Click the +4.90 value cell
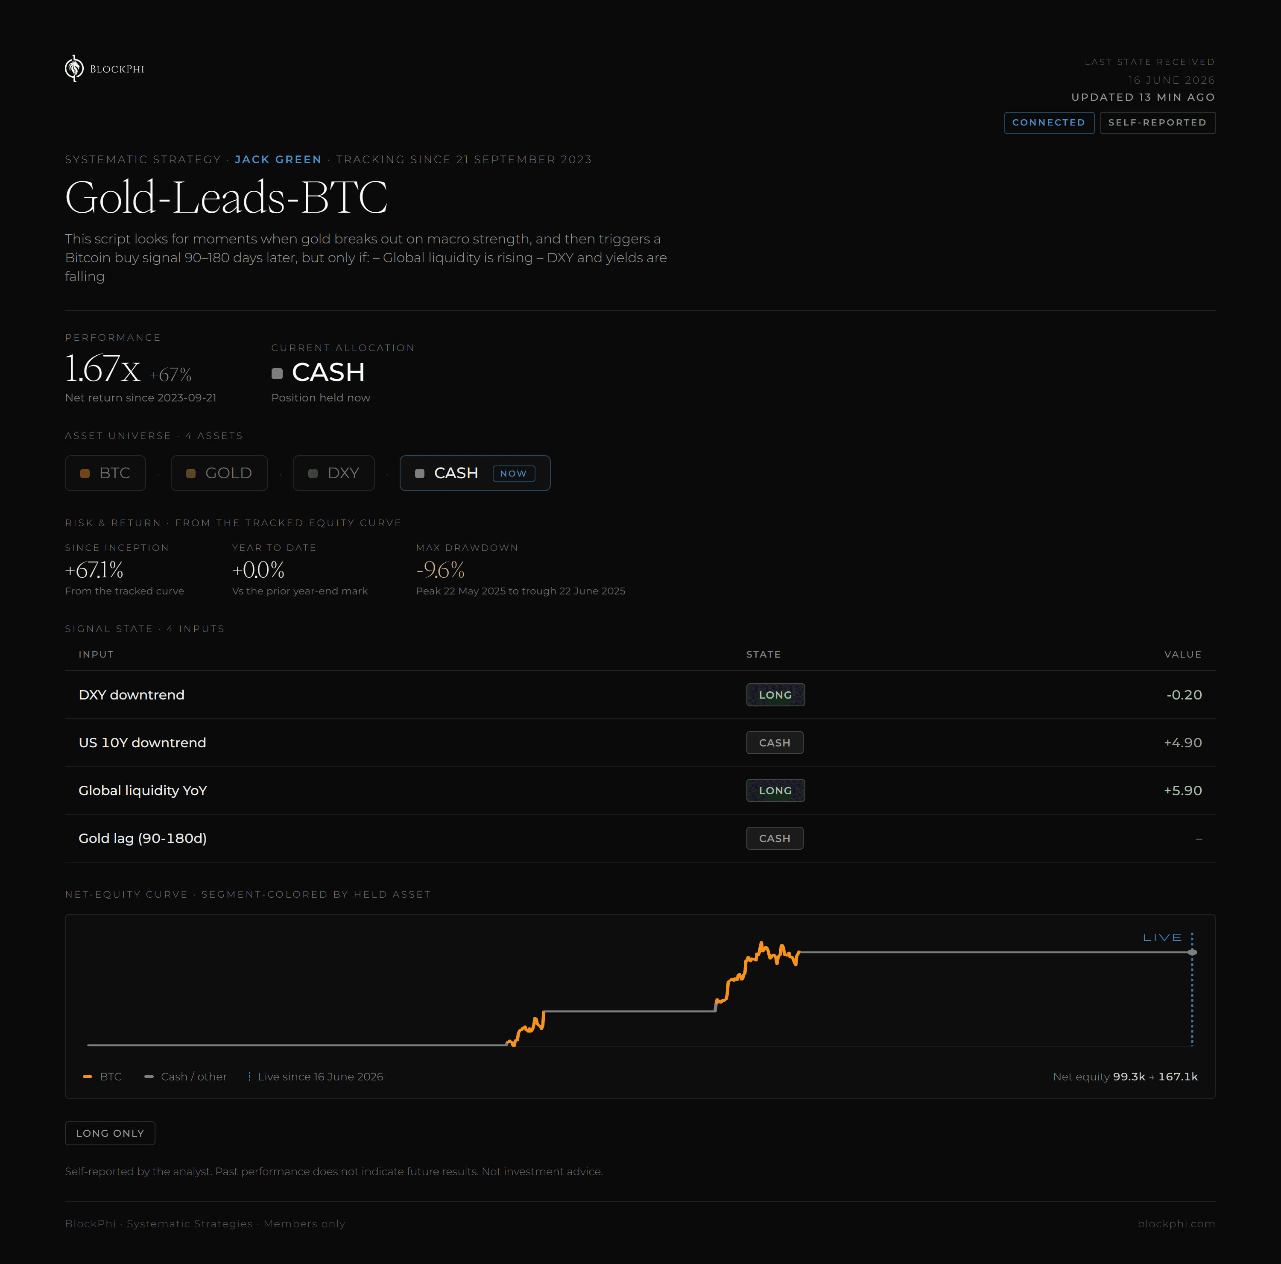1281x1264 pixels. (1183, 743)
